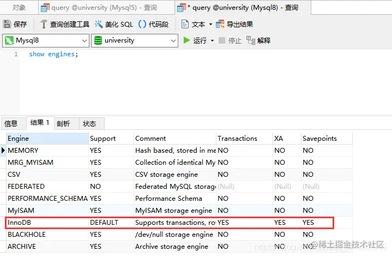The width and height of the screenshot is (392, 257).
Task: Click in the SQL editor on 'show engines;'
Action: (x=53, y=54)
